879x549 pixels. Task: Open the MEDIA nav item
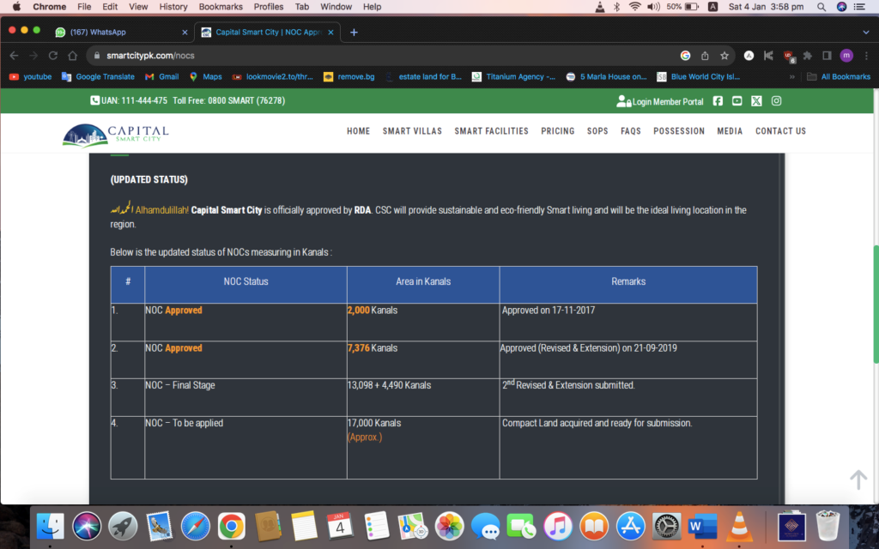click(730, 131)
